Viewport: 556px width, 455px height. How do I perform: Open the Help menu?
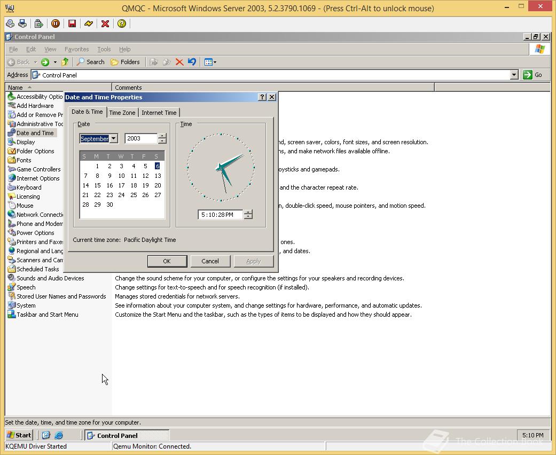tap(124, 49)
